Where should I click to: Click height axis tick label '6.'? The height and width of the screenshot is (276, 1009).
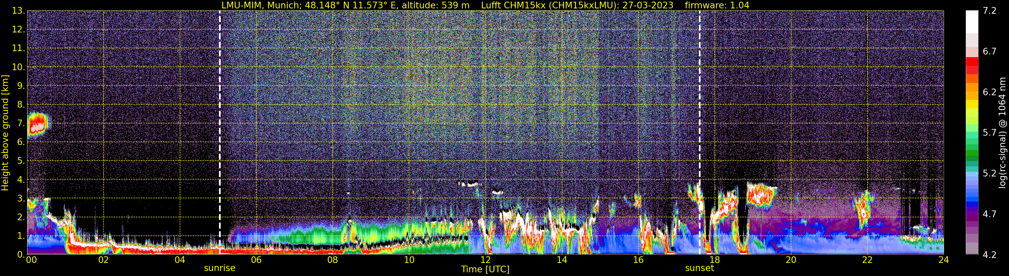coord(21,142)
